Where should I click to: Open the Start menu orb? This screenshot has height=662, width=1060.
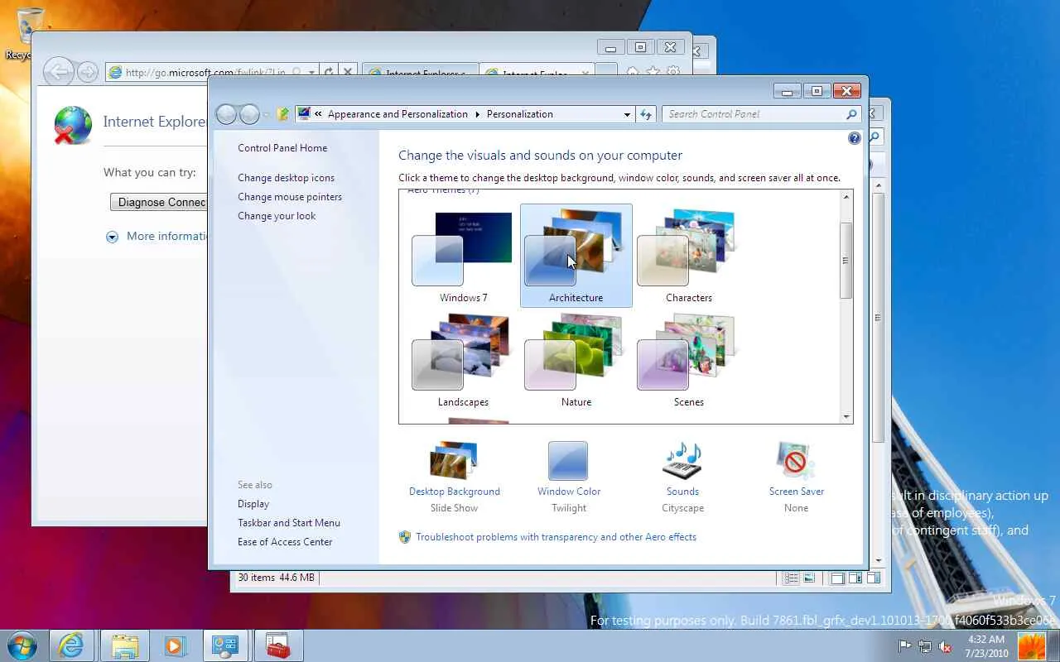22,645
